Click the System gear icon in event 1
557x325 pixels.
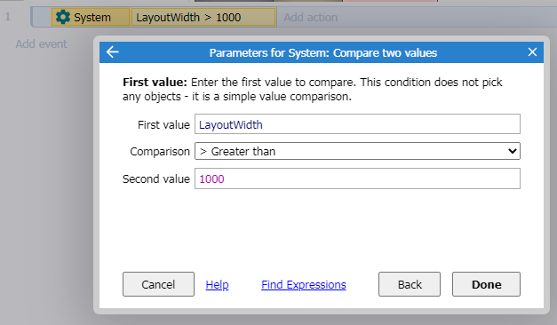pyautogui.click(x=63, y=17)
